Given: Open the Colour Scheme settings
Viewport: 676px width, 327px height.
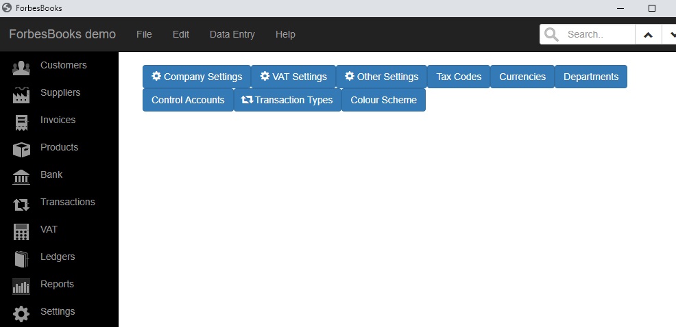Looking at the screenshot, I should tap(384, 100).
